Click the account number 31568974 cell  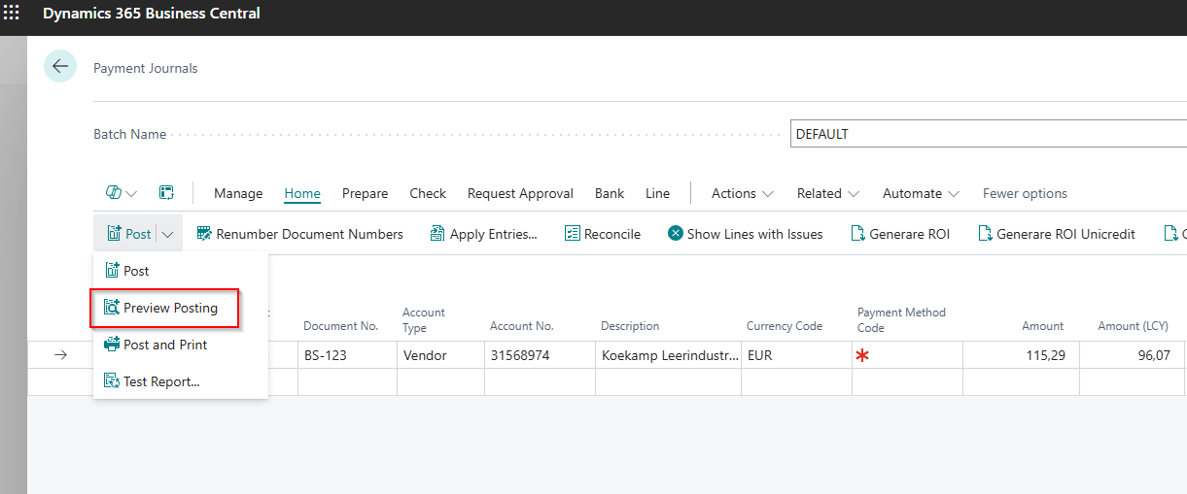[x=540, y=355]
